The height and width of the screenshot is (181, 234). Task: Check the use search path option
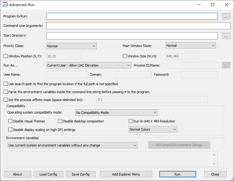(x=6, y=84)
